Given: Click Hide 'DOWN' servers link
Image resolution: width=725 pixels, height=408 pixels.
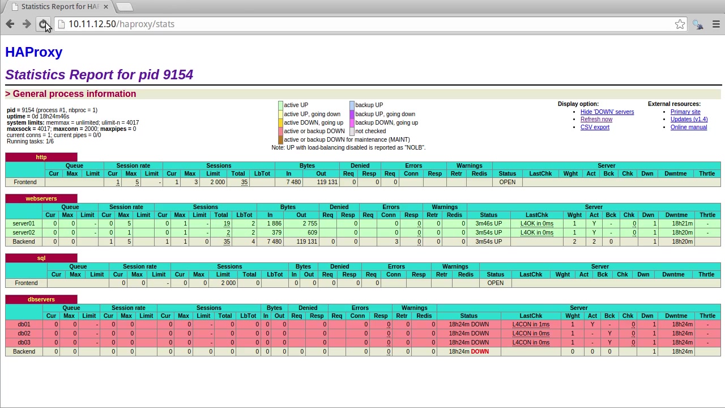Looking at the screenshot, I should click(607, 112).
